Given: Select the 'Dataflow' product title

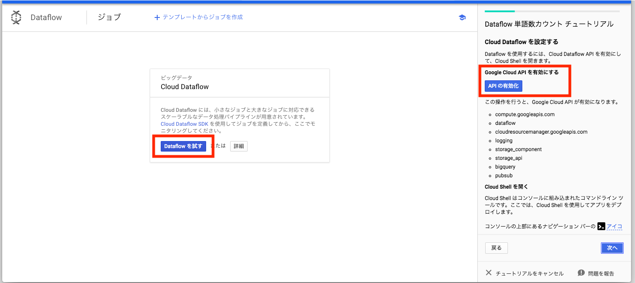Looking at the screenshot, I should pyautogui.click(x=46, y=17).
